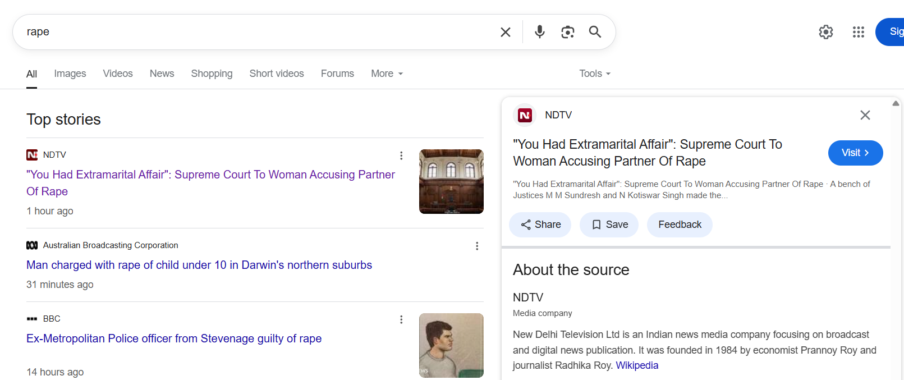
Task: Click the "14 hours ago" timestamp
Action: 55,372
